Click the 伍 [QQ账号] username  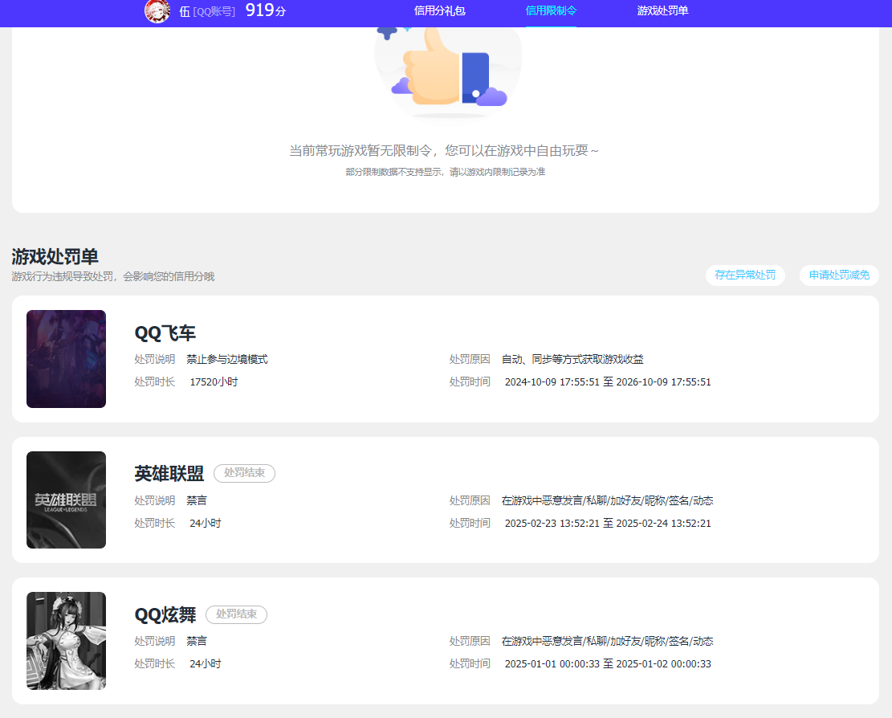tap(207, 12)
